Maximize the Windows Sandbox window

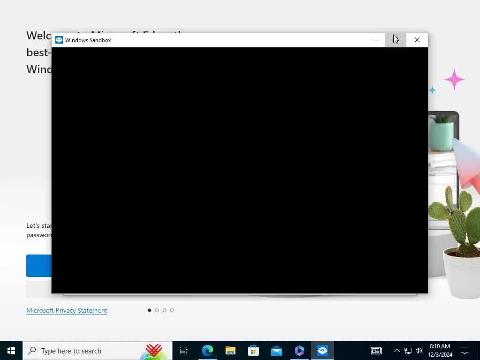click(396, 40)
